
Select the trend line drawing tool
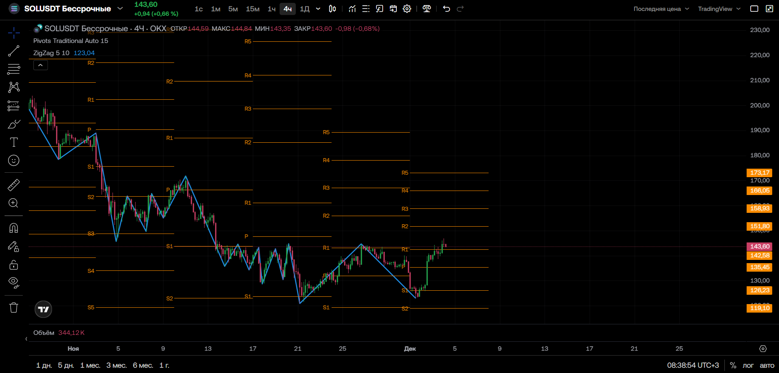click(x=14, y=51)
